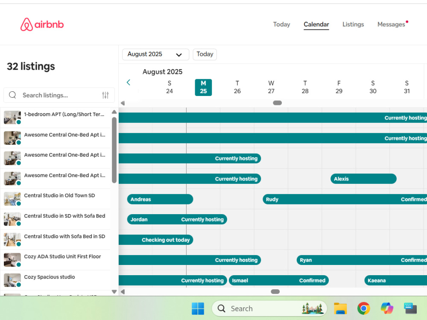This screenshot has width=427, height=320.
Task: Click the bottom horizontal scrollbar thumb
Action: pyautogui.click(x=275, y=292)
